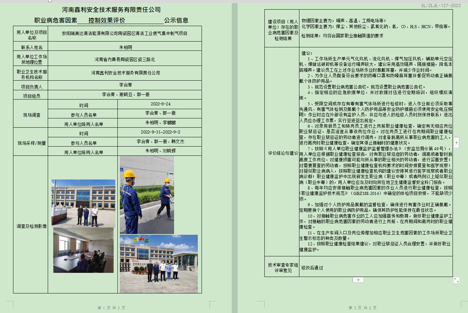Viewport: 468px width, 313px height.
Task: Click the cell 朱柏明、刘晓辉
Action: click(160, 151)
